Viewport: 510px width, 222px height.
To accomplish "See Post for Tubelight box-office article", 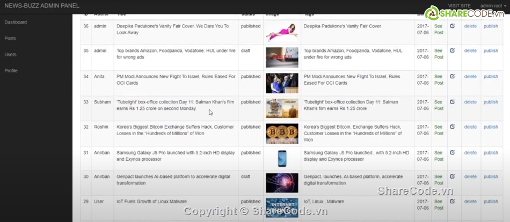I will (x=439, y=105).
